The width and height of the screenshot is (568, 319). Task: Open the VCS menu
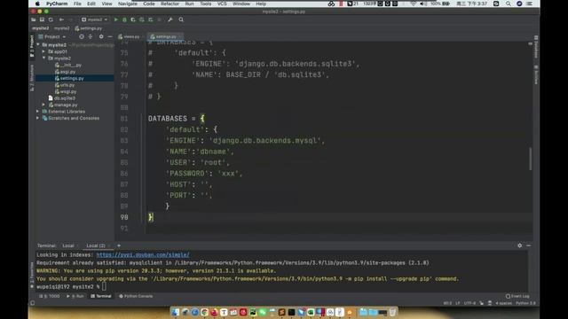[222, 4]
